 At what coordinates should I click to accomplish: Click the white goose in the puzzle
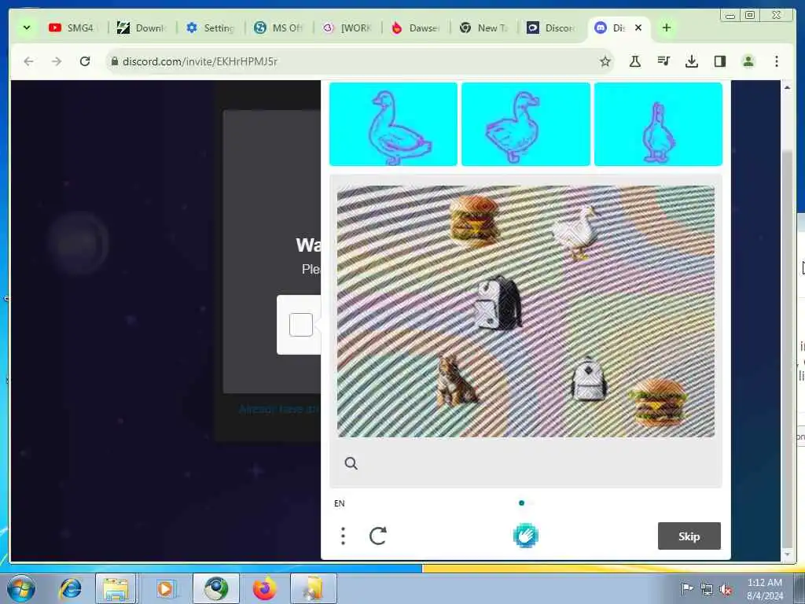(x=578, y=232)
